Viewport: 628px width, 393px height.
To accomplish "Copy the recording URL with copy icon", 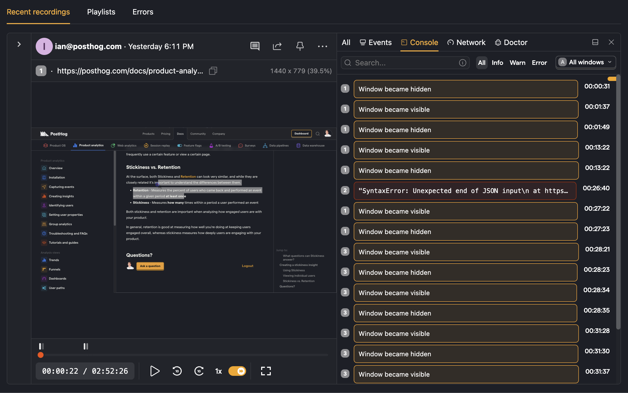I will 213,71.
